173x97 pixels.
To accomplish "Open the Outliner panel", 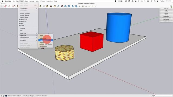I will pyautogui.click(x=166, y=13).
